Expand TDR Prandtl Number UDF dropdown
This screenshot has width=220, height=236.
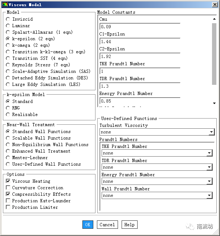click(157, 167)
